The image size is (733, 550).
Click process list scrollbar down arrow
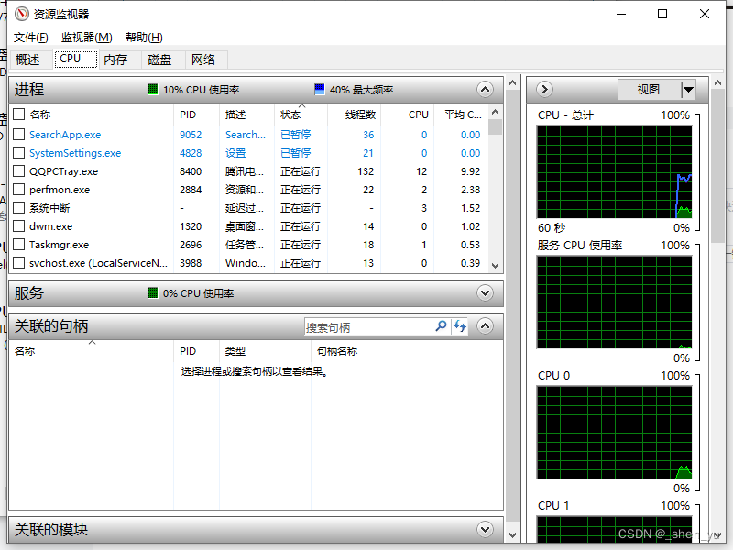[496, 266]
